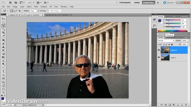Screen dimensions: 191x107
Task: Select the Gradient tool
Action: click(x=3, y=57)
